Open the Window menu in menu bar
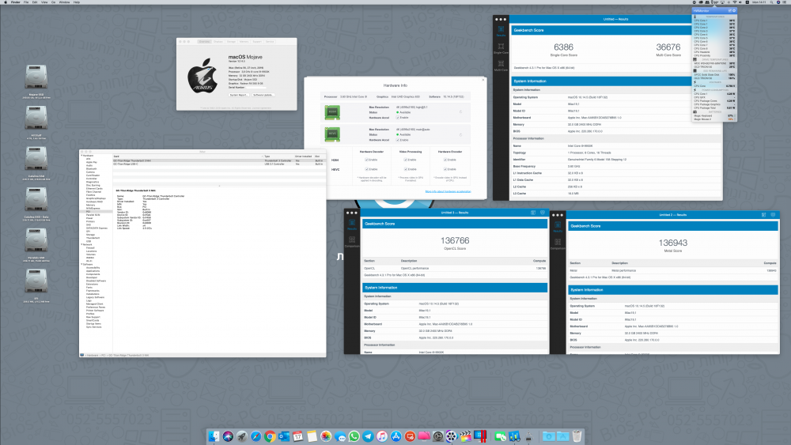The image size is (791, 445). point(65,2)
